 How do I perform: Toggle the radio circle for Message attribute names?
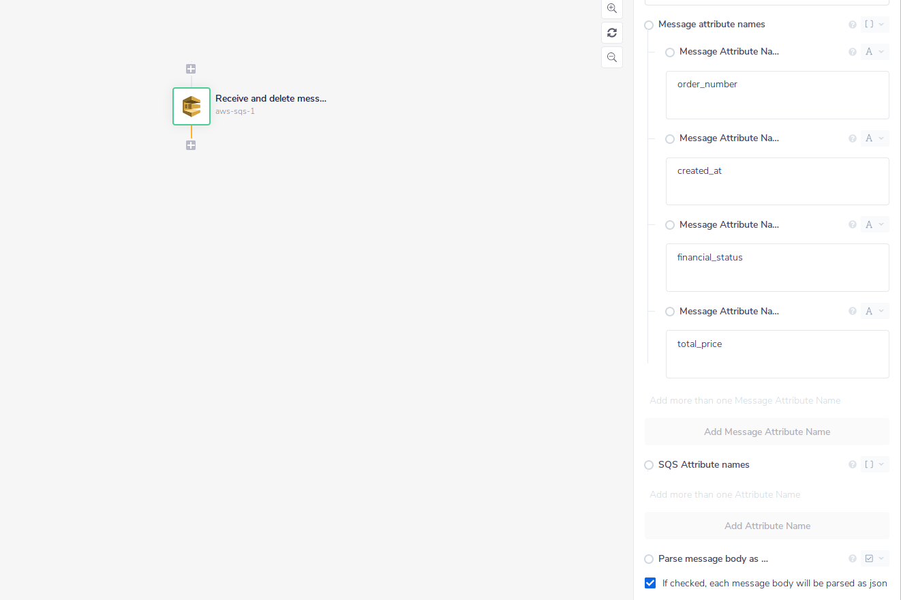tap(649, 25)
